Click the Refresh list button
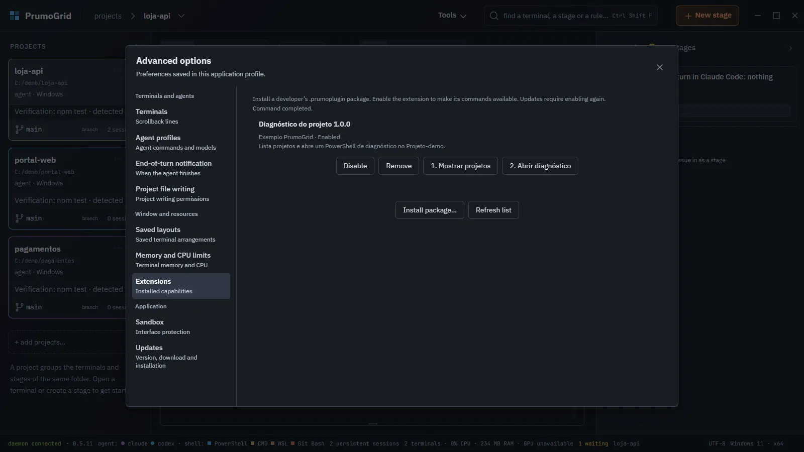The width and height of the screenshot is (804, 452). click(493, 210)
